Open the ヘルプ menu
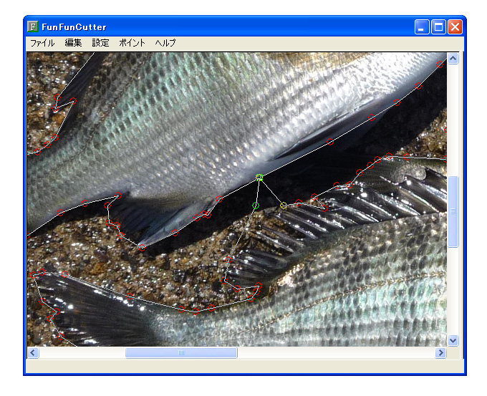Viewport: 487px width, 396px height. pyautogui.click(x=165, y=43)
